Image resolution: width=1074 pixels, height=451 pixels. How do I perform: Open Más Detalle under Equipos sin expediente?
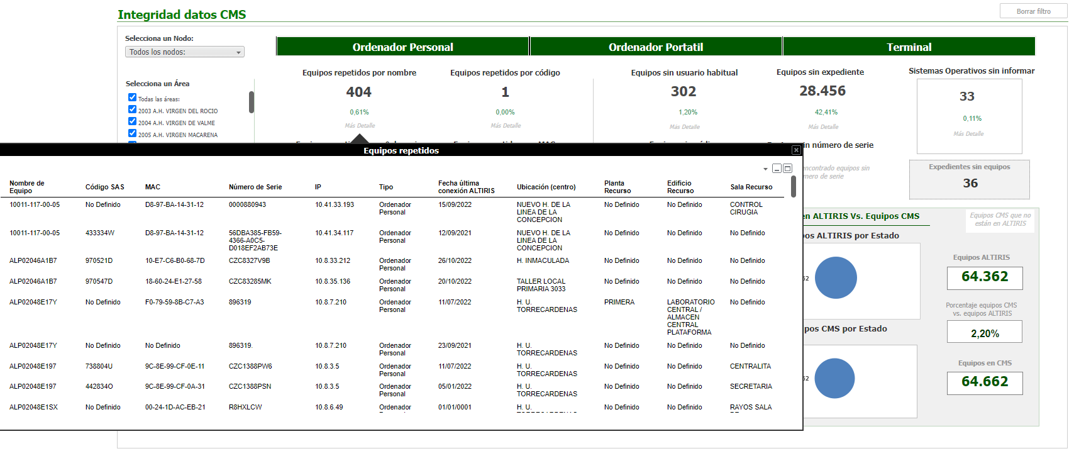[x=824, y=127]
